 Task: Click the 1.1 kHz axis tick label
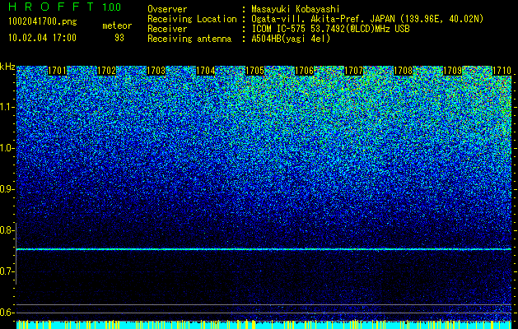tap(7, 108)
